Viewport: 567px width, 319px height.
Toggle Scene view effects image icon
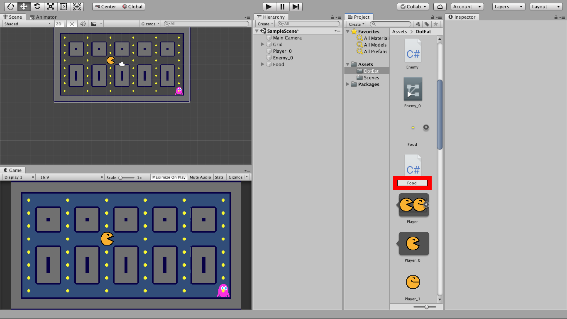94,24
